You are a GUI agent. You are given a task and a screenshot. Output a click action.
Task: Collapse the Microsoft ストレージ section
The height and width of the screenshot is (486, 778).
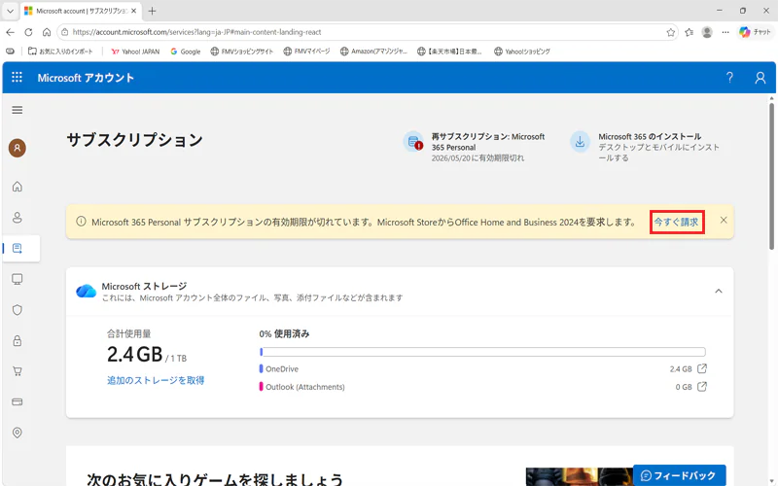(719, 291)
